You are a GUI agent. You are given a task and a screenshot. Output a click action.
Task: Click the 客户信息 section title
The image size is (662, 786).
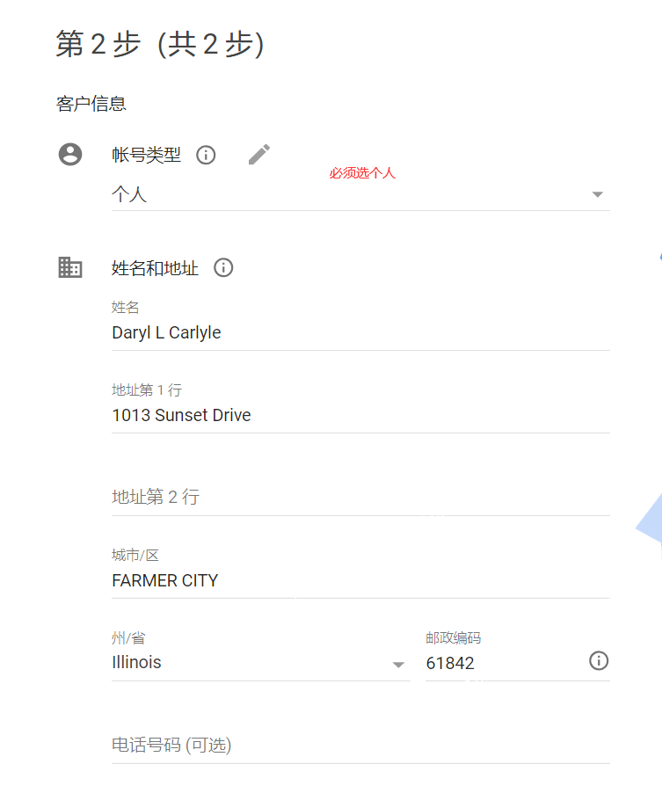click(91, 104)
